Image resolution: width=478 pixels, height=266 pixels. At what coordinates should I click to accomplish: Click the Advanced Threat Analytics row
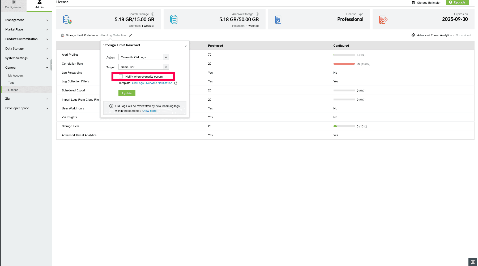265,135
